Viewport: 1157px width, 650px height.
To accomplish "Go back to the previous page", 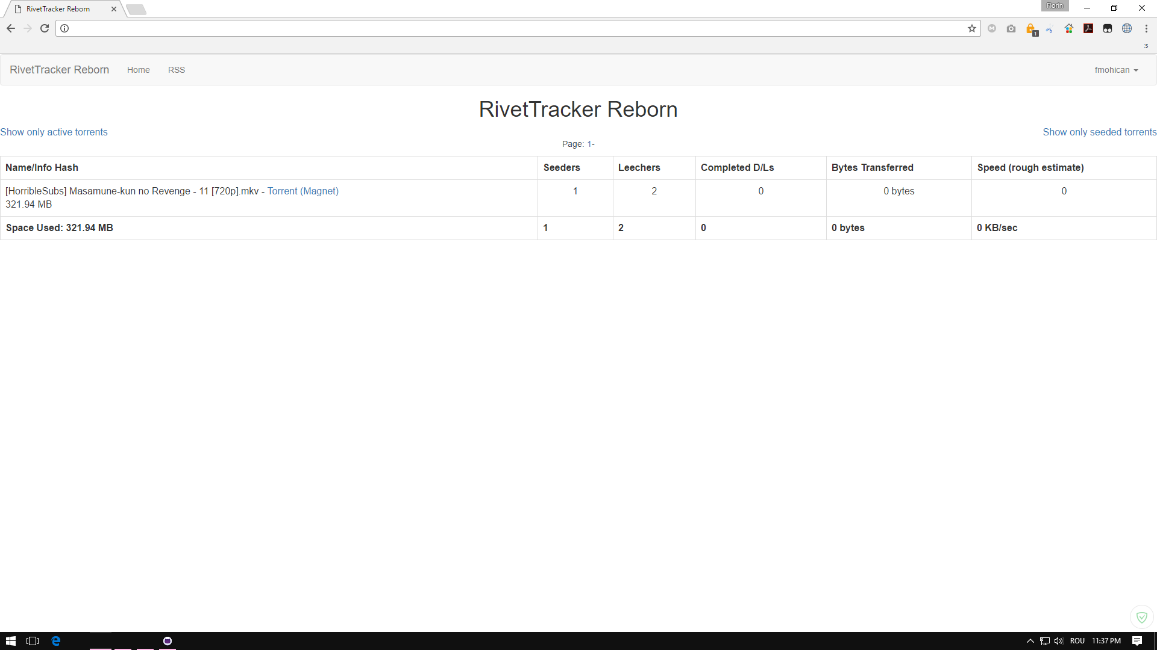I will (11, 28).
